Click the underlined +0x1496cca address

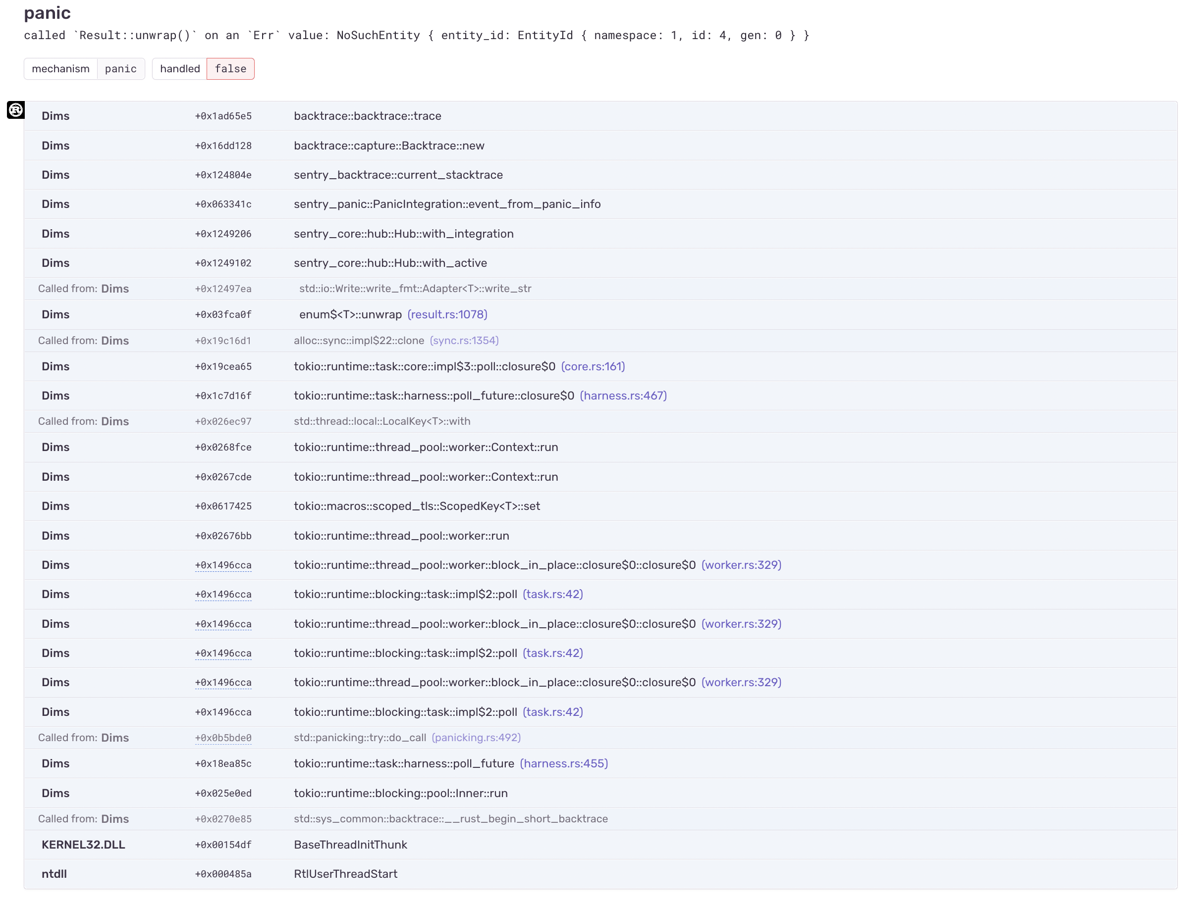[x=223, y=565]
